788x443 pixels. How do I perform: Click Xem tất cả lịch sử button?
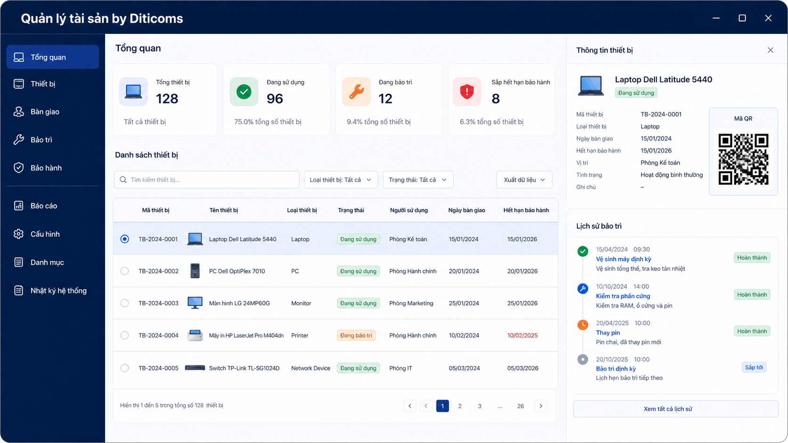[675, 409]
